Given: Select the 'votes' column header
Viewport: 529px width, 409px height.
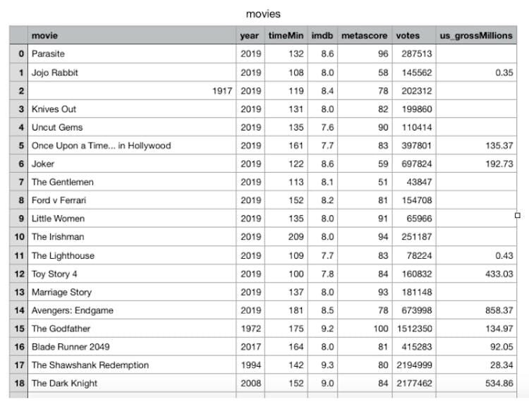Looking at the screenshot, I should click(408, 35).
